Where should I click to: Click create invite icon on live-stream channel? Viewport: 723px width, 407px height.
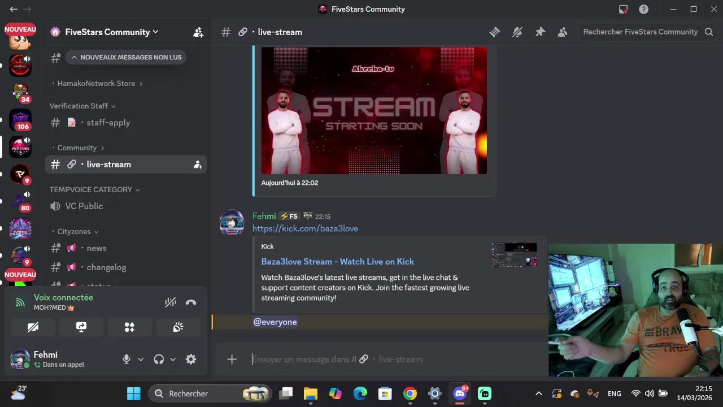click(x=198, y=164)
